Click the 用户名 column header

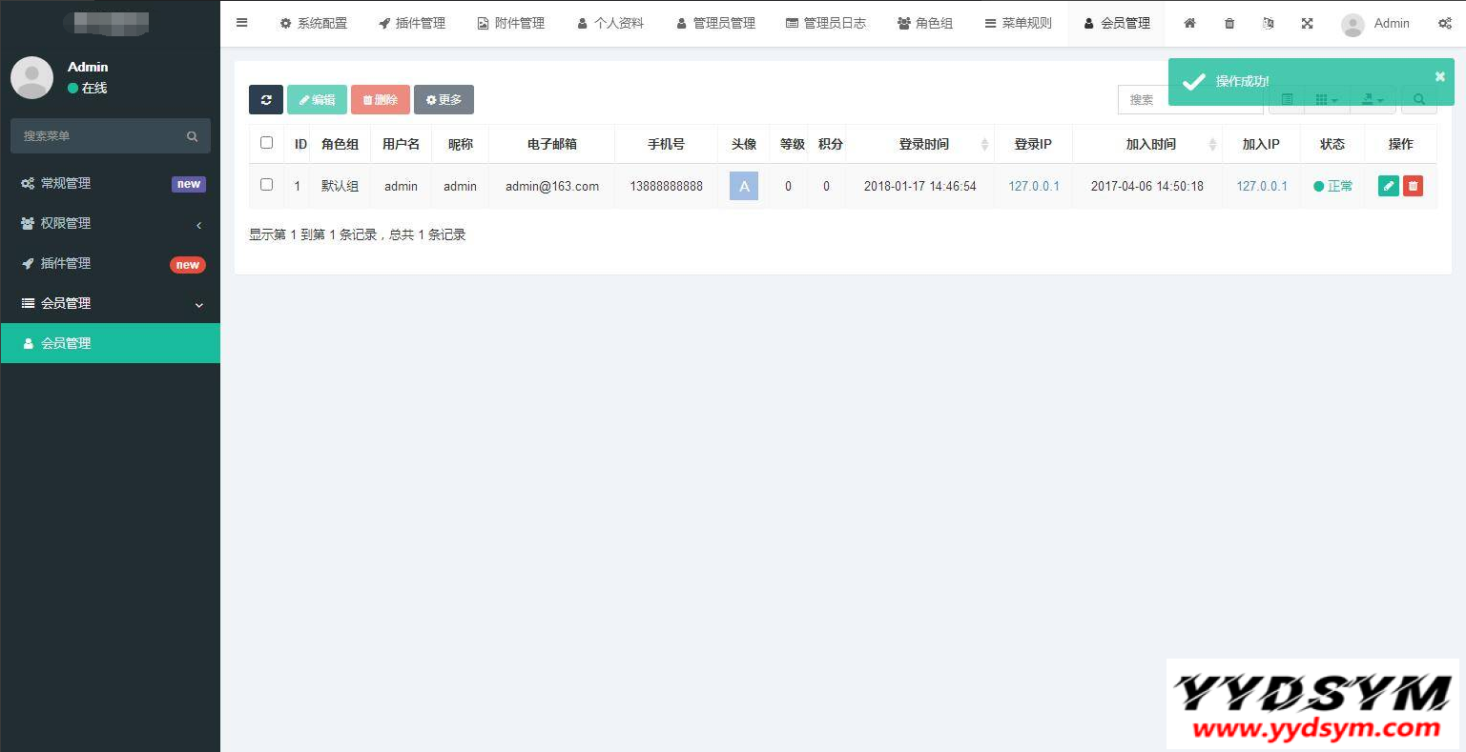click(402, 144)
